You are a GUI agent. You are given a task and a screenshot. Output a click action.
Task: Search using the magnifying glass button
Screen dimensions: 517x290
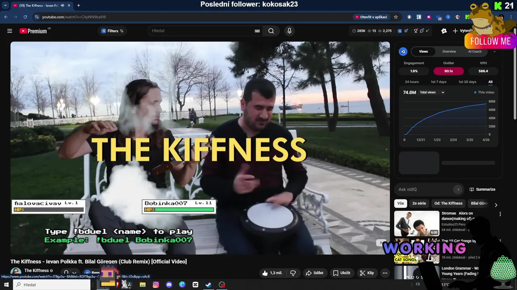[271, 31]
